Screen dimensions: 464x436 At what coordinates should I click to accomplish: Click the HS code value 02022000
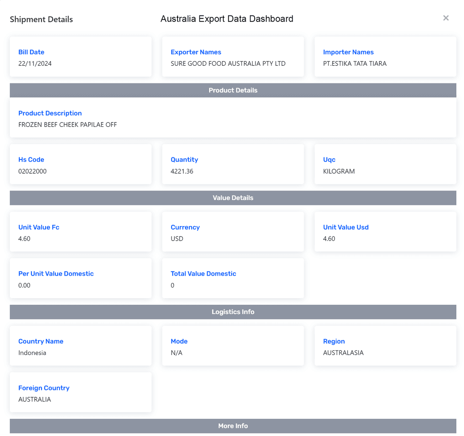pyautogui.click(x=32, y=171)
